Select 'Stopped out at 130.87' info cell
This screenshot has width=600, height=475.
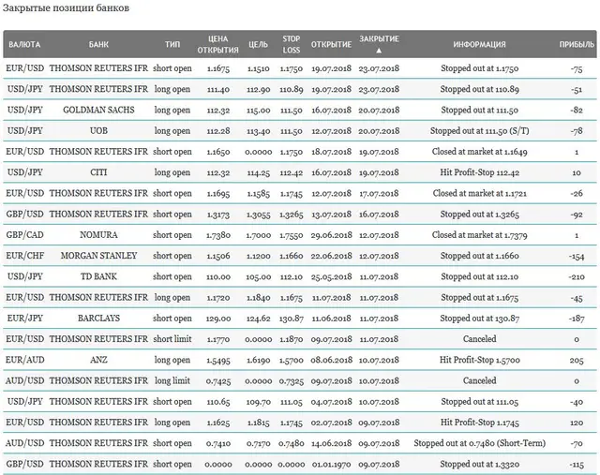[479, 319]
